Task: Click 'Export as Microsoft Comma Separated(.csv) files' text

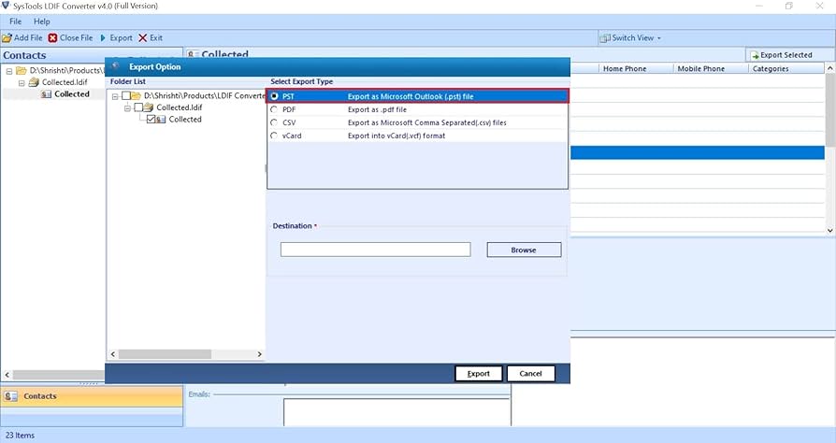Action: click(427, 122)
